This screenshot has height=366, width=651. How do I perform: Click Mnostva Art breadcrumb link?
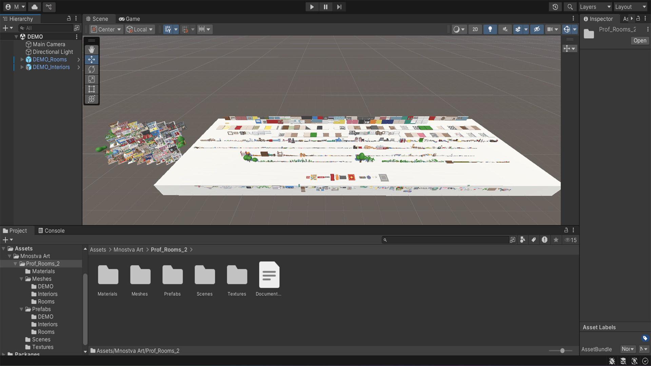tap(128, 249)
